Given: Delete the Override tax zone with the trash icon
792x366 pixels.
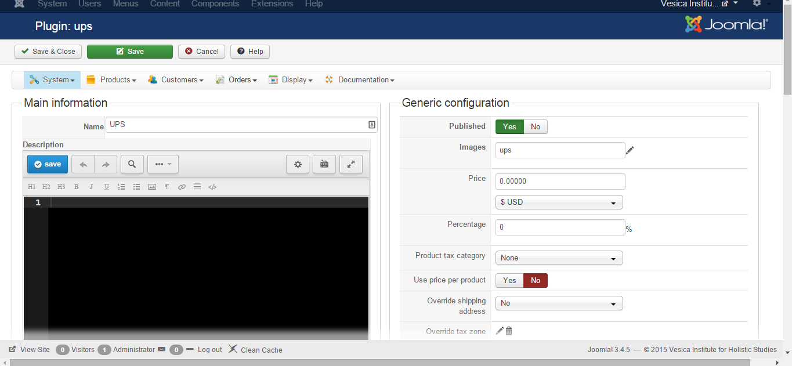Looking at the screenshot, I should click(x=509, y=331).
